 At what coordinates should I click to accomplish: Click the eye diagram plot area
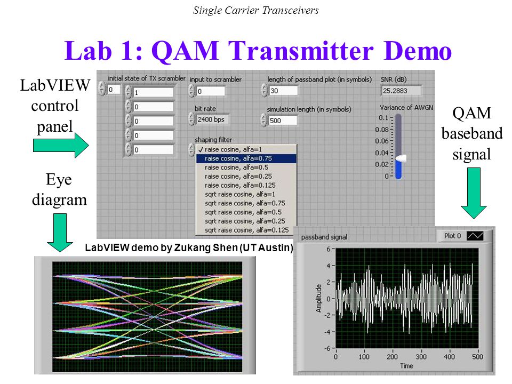tap(147, 317)
